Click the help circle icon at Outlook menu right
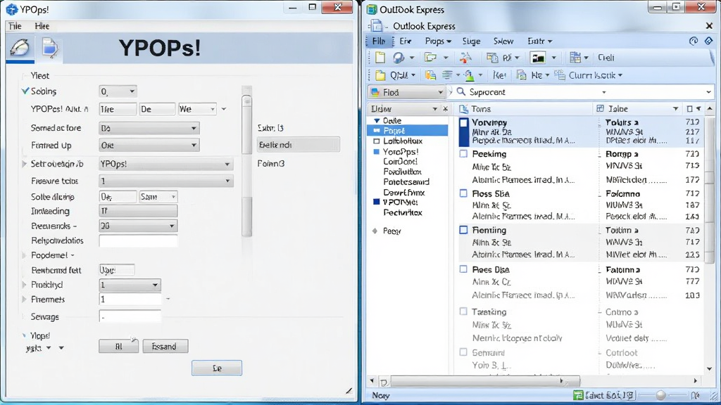 click(694, 41)
